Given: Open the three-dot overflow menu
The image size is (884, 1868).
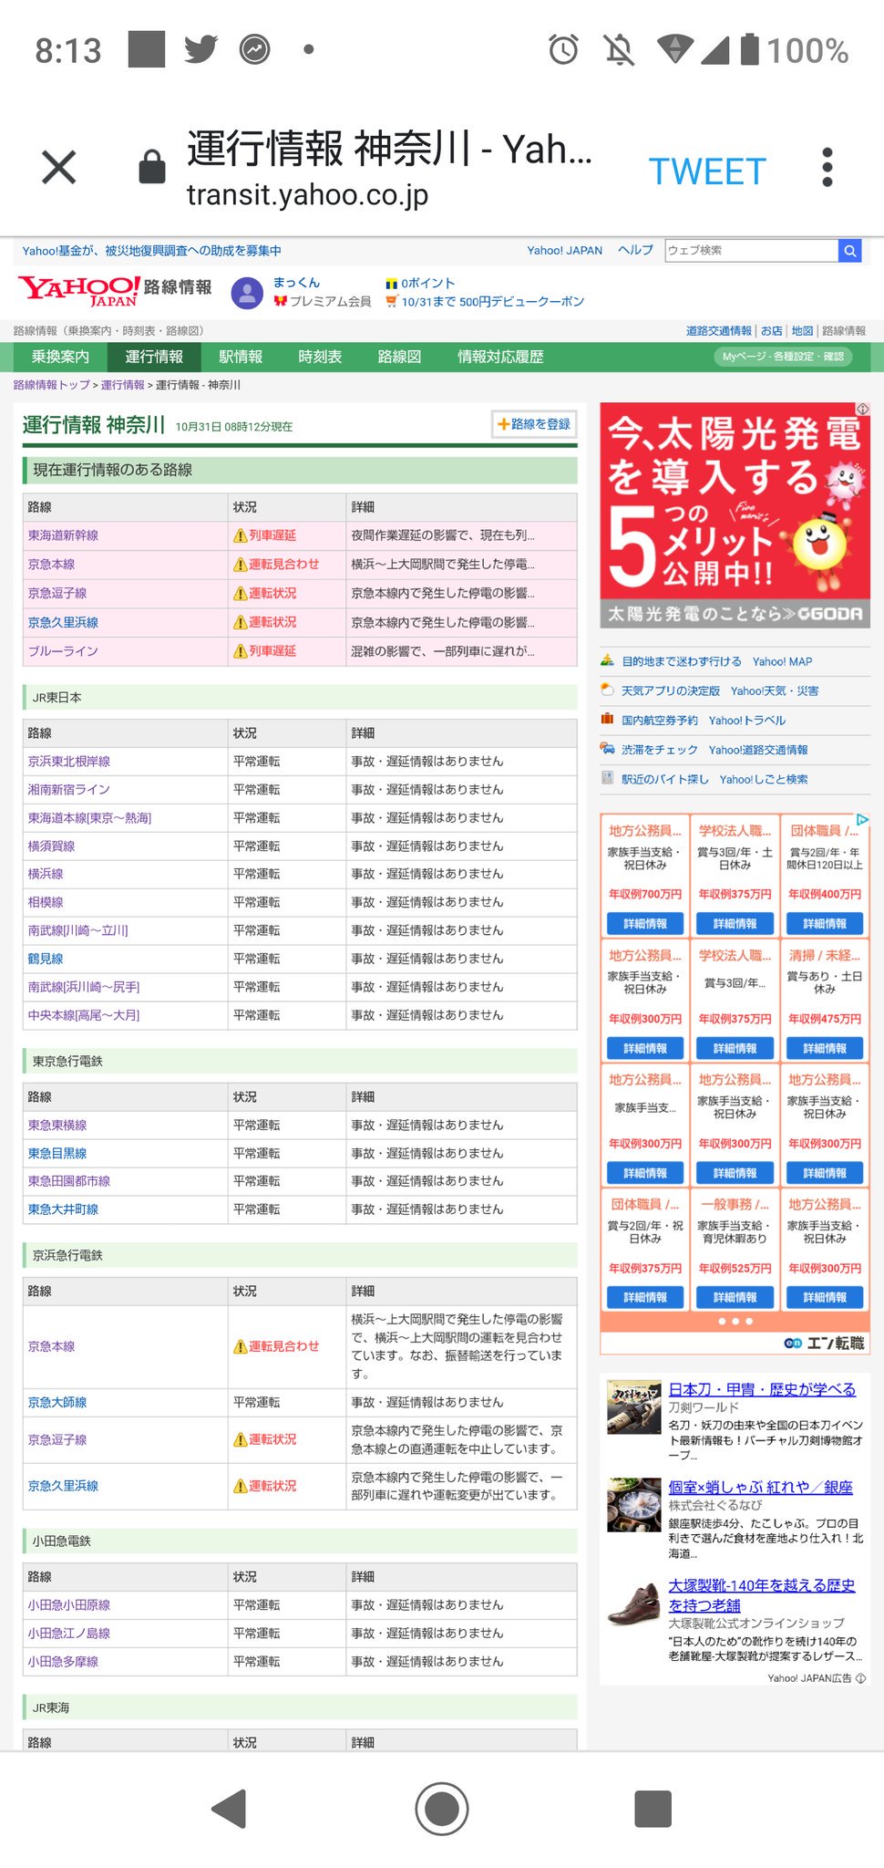Looking at the screenshot, I should (x=827, y=168).
